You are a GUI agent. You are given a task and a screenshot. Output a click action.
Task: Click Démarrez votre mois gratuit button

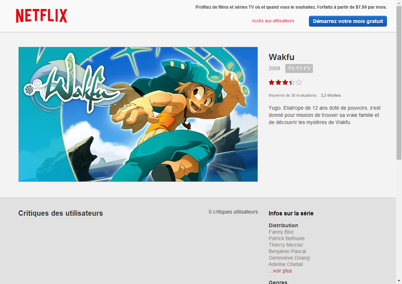[348, 21]
